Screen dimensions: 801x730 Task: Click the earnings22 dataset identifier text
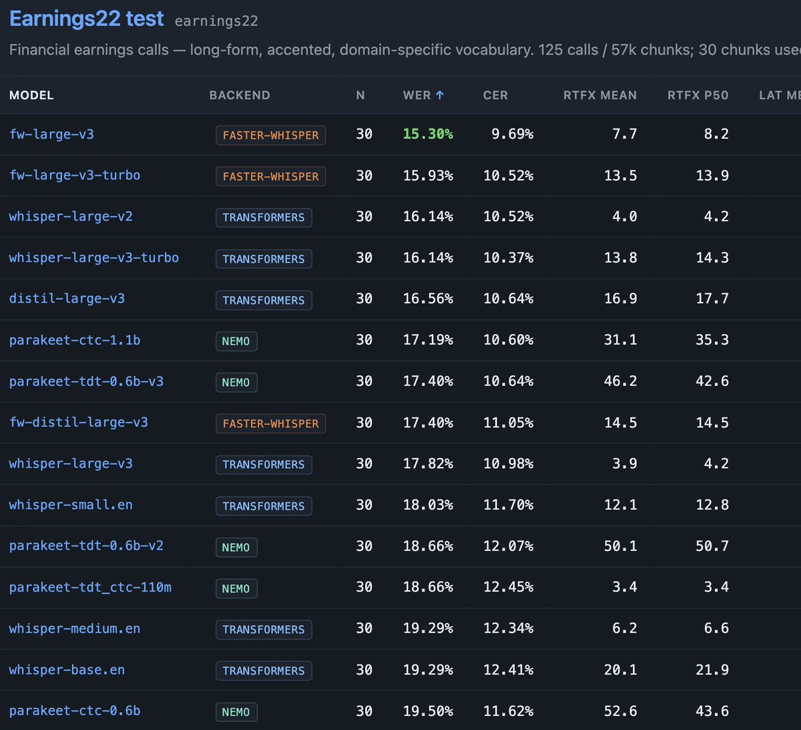coord(216,21)
